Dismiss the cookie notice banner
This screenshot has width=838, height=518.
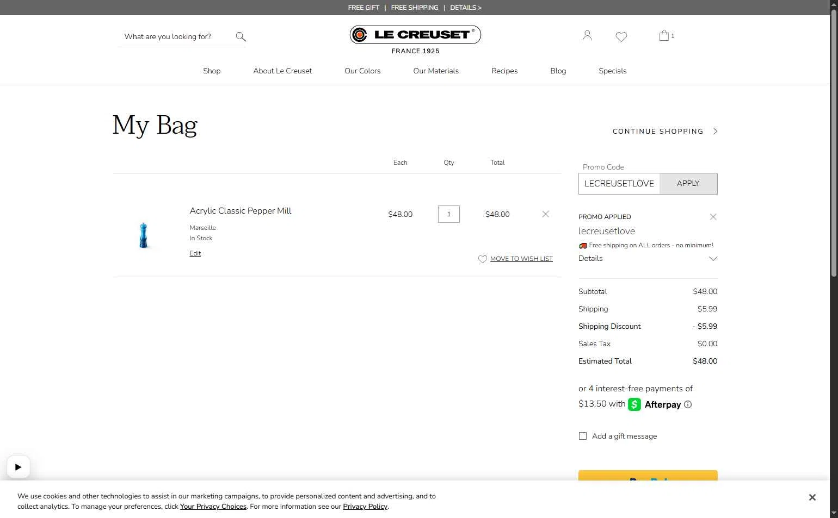(812, 497)
